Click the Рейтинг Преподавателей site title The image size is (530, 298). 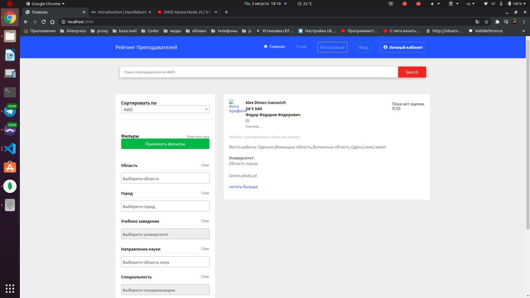pyautogui.click(x=146, y=47)
